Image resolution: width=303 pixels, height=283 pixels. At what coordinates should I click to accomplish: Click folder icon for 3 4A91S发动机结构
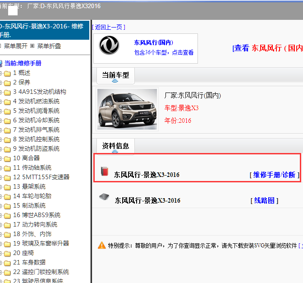[x=7, y=93]
